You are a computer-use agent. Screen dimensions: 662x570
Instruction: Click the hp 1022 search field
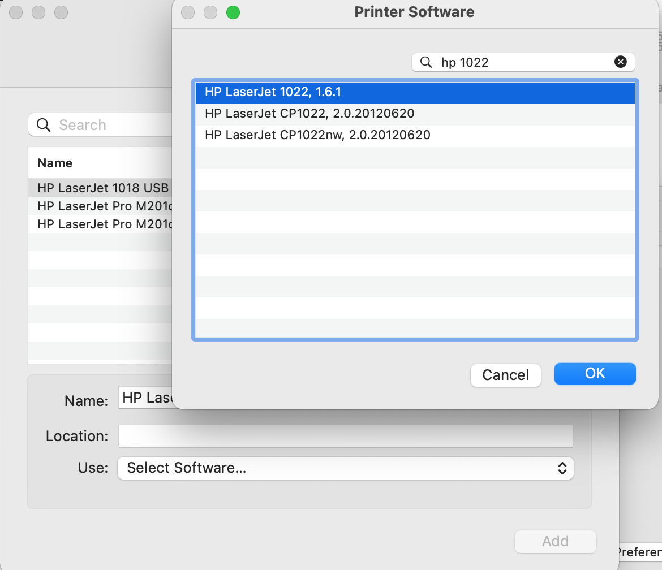(x=523, y=62)
